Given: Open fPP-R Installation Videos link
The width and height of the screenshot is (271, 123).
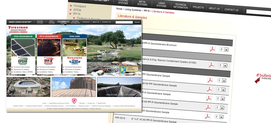Looking at the screenshot, I should [46, 72].
